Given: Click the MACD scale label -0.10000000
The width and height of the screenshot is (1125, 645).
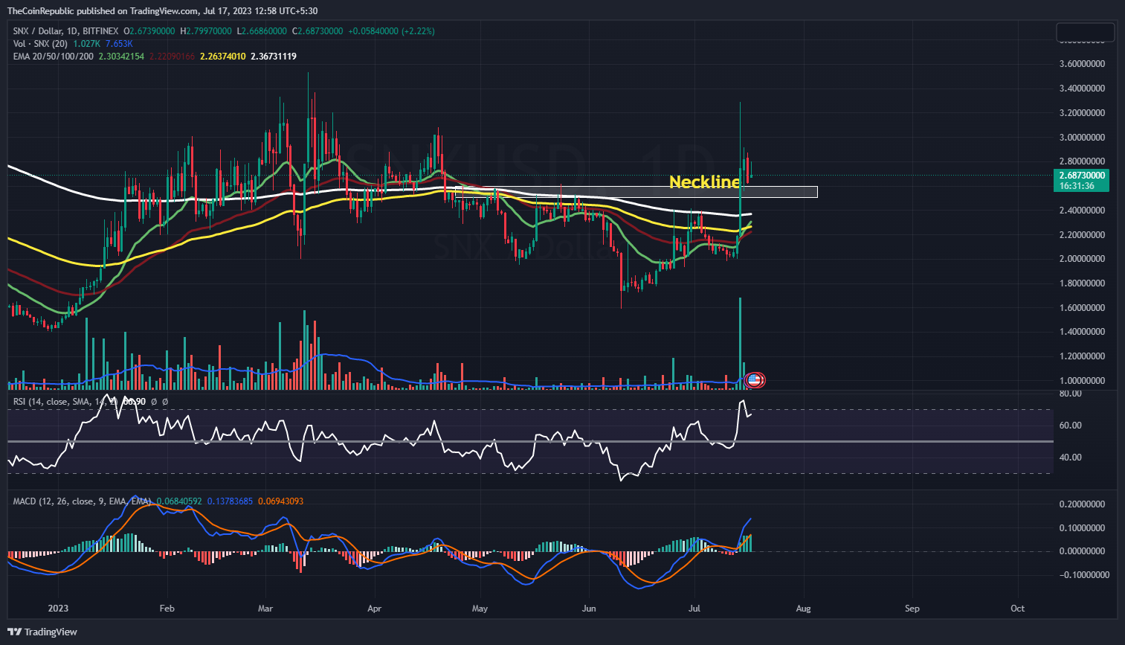Looking at the screenshot, I should click(x=1083, y=575).
